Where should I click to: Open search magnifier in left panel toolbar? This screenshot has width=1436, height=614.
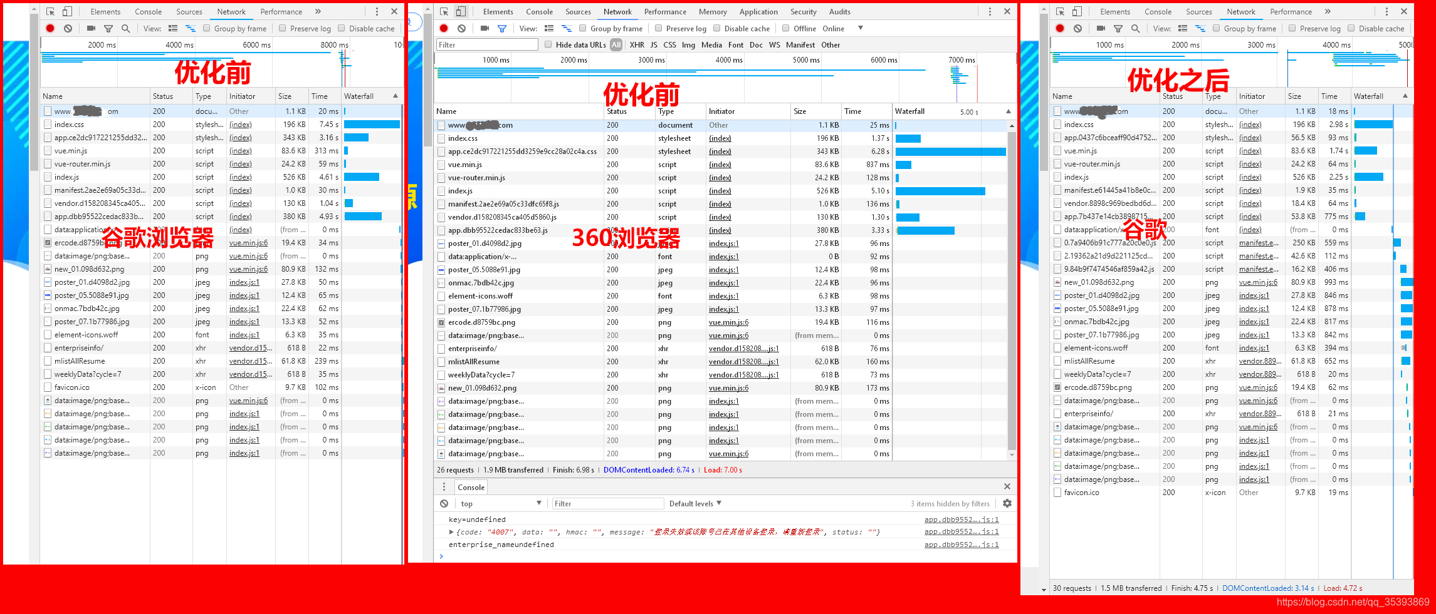pyautogui.click(x=125, y=28)
